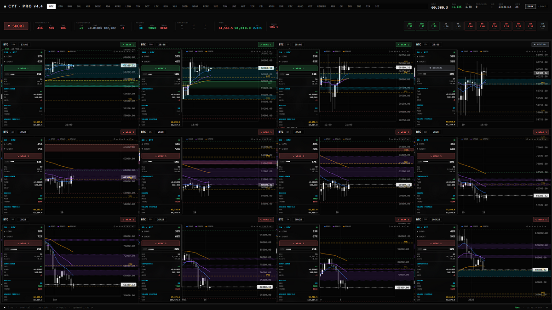Click the 60,380.3 BTC price in top bar
The image size is (552, 310).
(x=440, y=7)
